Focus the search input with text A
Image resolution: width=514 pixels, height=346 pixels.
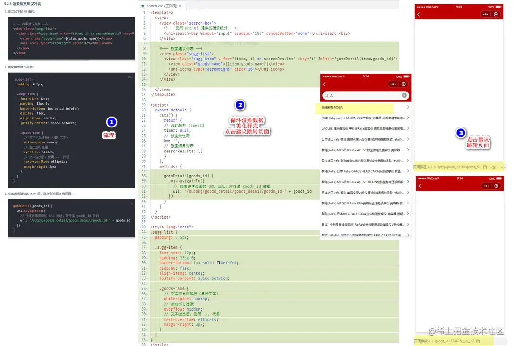pyautogui.click(x=365, y=95)
